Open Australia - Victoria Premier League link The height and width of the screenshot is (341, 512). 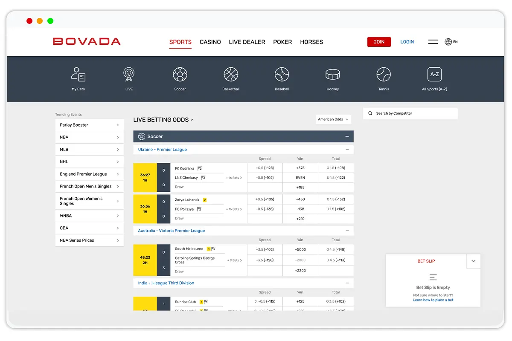click(172, 231)
